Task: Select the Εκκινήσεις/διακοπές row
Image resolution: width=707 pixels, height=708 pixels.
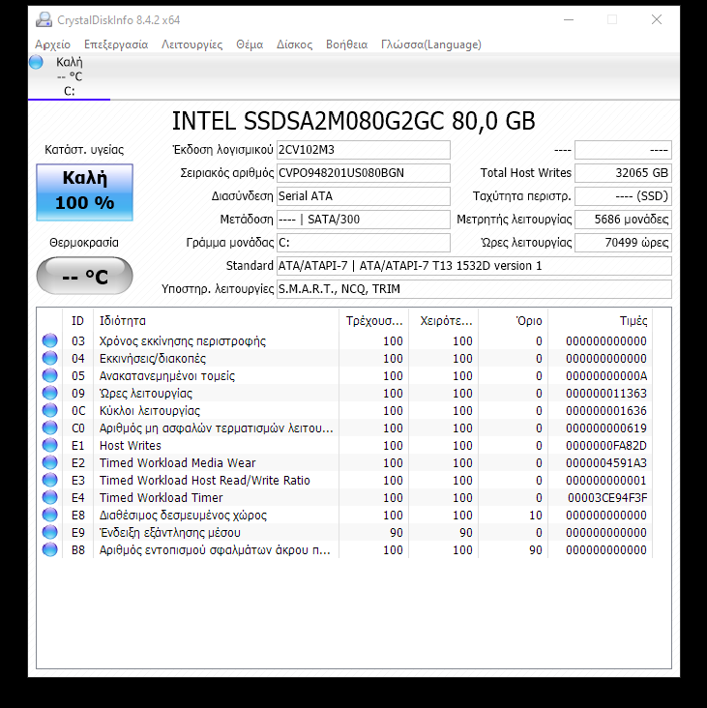Action: [x=345, y=359]
